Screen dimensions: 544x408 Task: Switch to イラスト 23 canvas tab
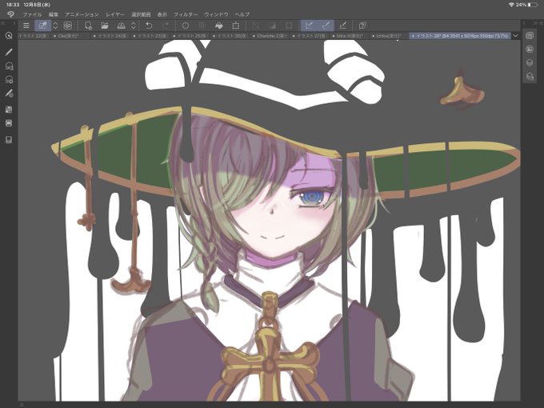coord(150,36)
